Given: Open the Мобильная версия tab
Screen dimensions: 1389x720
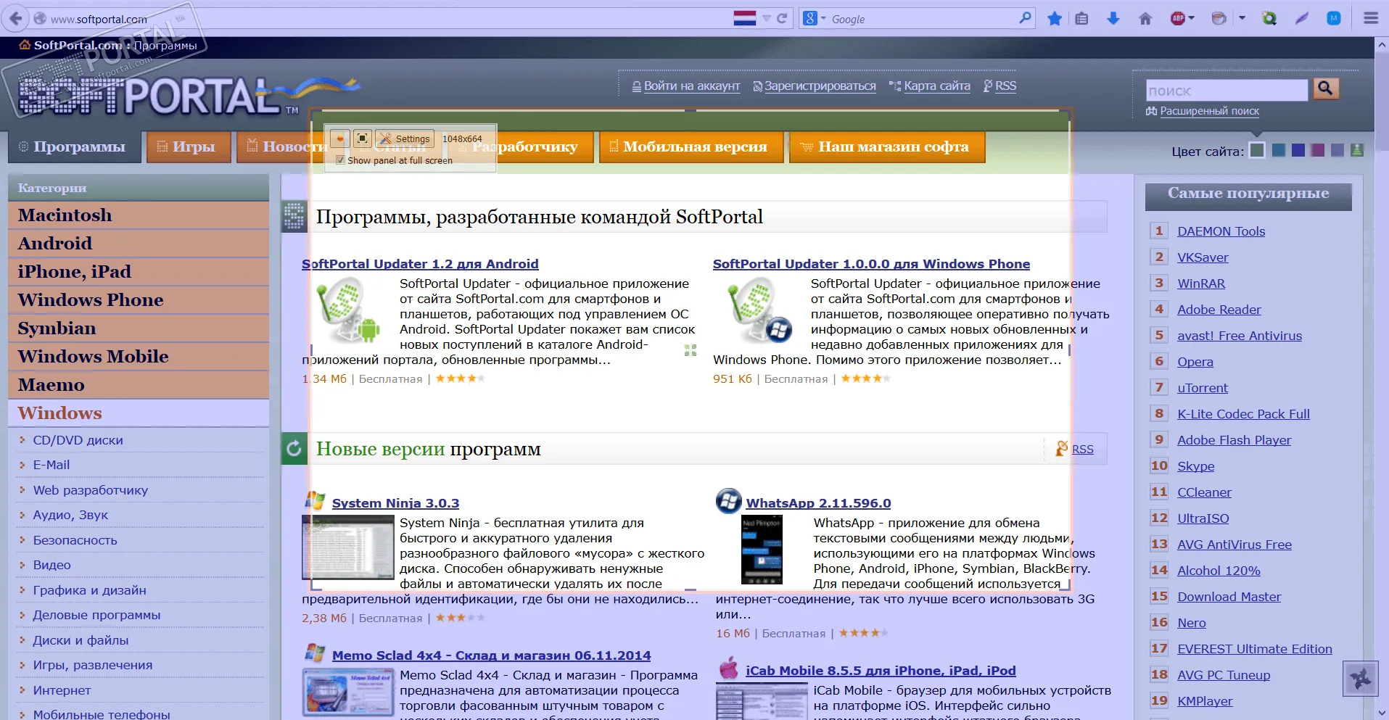Looking at the screenshot, I should 691,147.
